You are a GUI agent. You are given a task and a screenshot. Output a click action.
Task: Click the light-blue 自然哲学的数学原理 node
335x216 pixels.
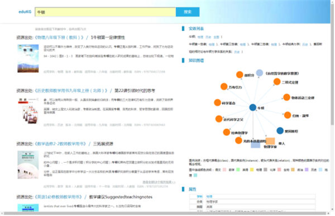[x=260, y=73]
